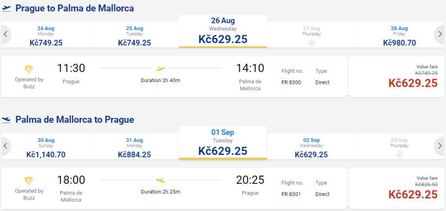446x211 pixels.
Task: Show later return dates with right arrow
Action: tap(440, 146)
